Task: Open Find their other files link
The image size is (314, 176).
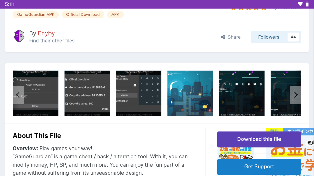Action: coord(52,41)
